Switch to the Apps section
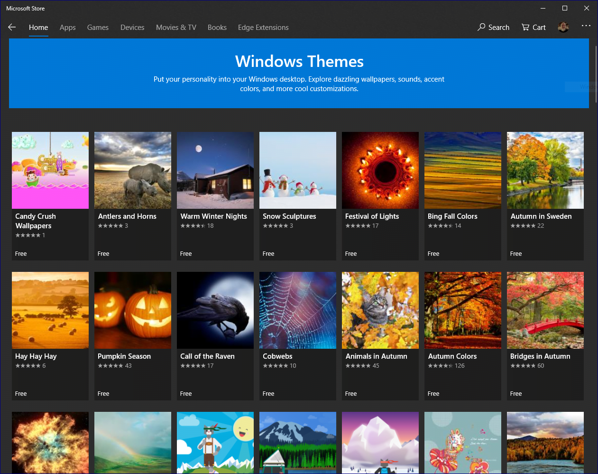Image resolution: width=598 pixels, height=474 pixels. tap(67, 28)
